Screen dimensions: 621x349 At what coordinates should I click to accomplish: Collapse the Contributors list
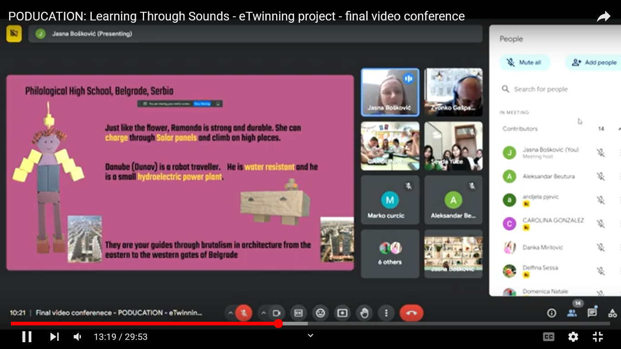618,129
